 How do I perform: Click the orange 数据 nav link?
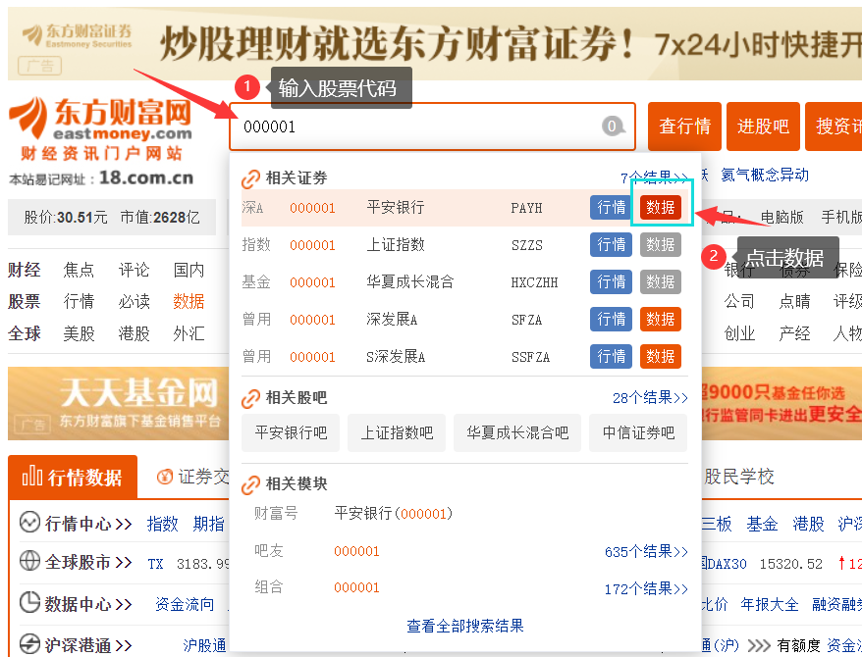pos(189,301)
